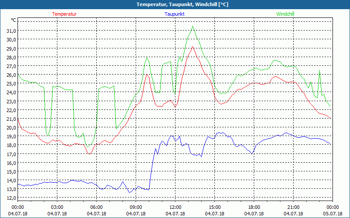Click the 21:00 time axis label
Viewport: 350px width, 218px height.
[x=293, y=208]
